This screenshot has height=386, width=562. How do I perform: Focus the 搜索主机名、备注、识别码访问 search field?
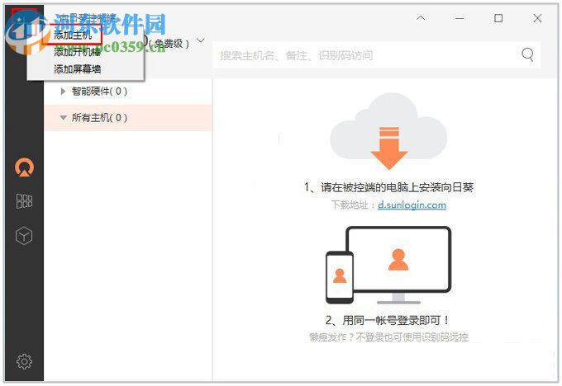pyautogui.click(x=376, y=55)
